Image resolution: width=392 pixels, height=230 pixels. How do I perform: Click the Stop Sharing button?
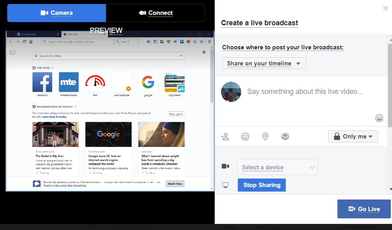(262, 185)
